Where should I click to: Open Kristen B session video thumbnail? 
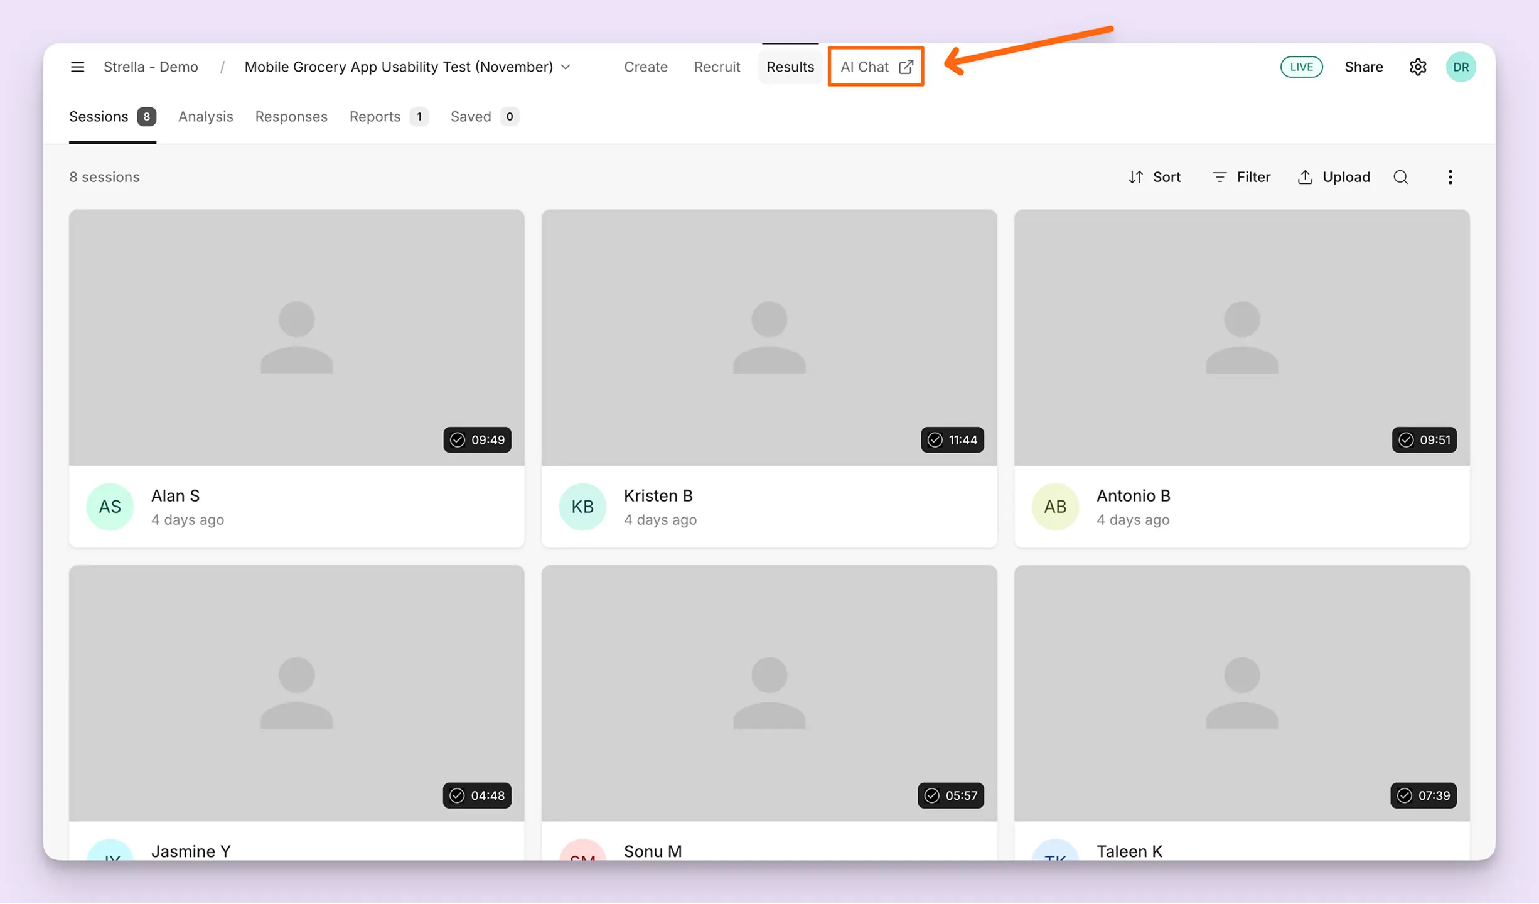coord(769,338)
